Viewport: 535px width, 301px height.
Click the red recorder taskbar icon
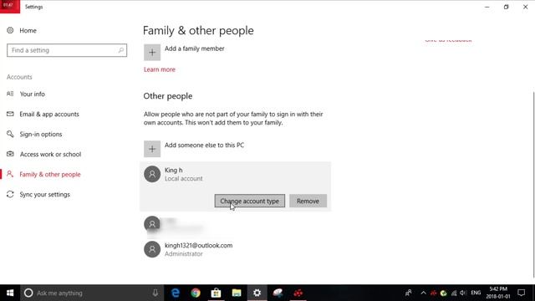click(x=298, y=293)
